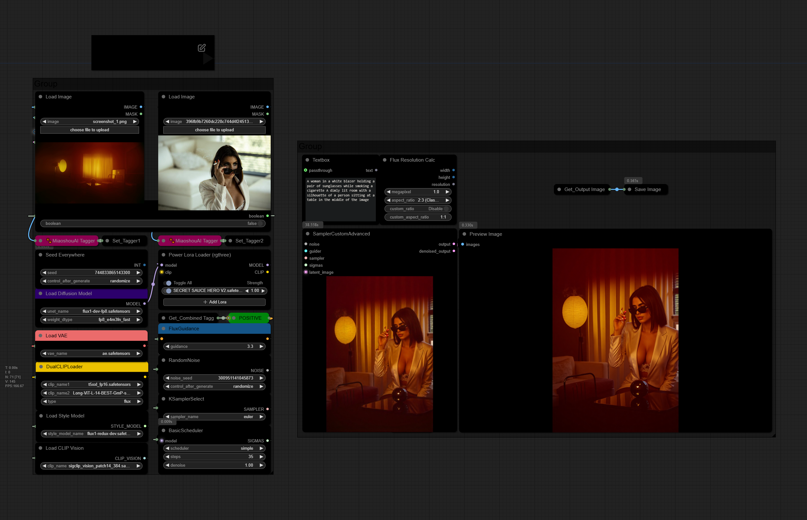Click choose file to upload under screenshot_1.png
Screen dimensions: 807x520
pyautogui.click(x=89, y=130)
